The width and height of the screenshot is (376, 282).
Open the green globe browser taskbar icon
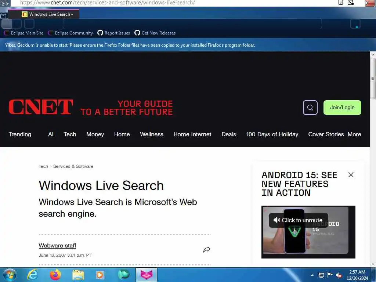[x=124, y=275]
